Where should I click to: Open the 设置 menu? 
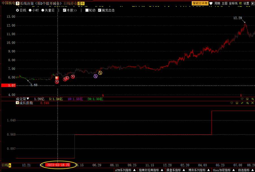click(x=246, y=3)
